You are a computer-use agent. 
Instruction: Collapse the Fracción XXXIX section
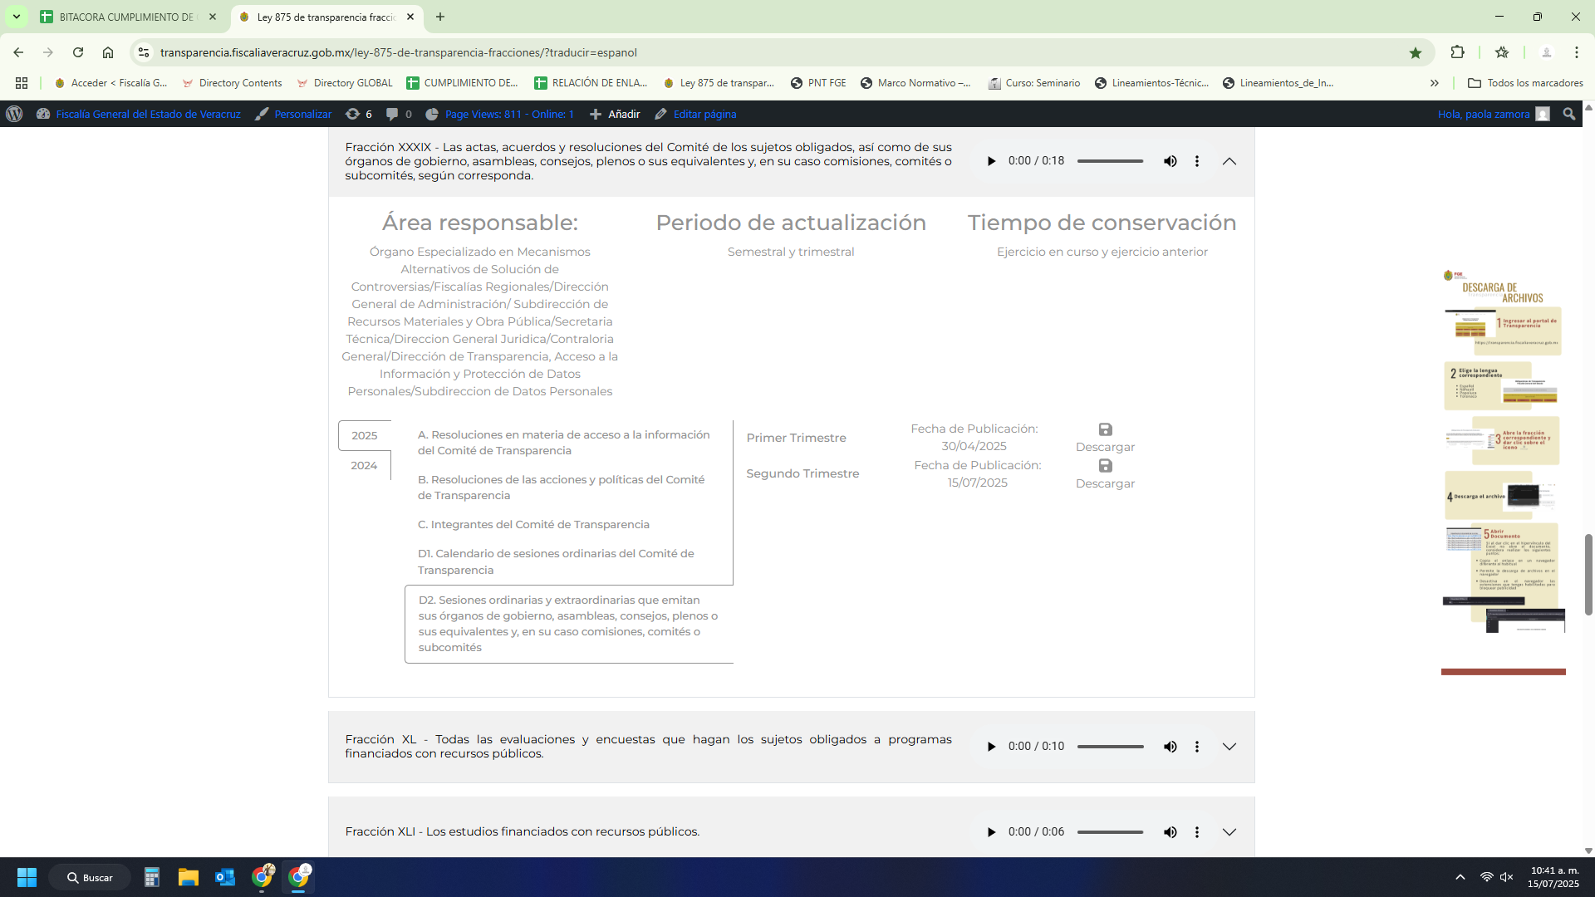(x=1229, y=161)
